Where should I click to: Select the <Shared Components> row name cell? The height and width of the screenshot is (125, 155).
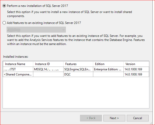tap(18, 74)
